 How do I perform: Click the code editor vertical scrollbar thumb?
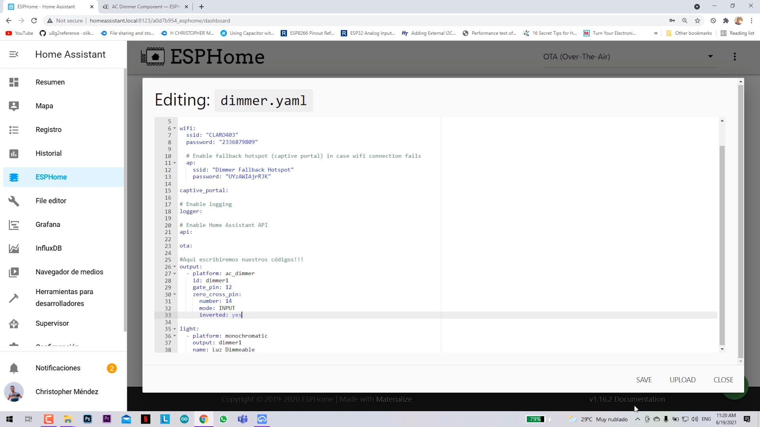tap(722, 245)
